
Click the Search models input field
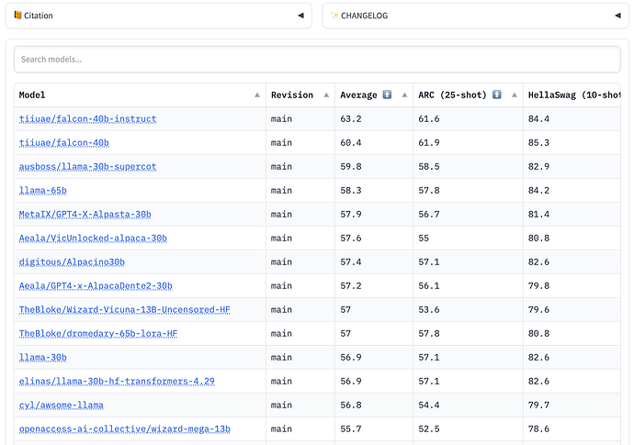317,60
